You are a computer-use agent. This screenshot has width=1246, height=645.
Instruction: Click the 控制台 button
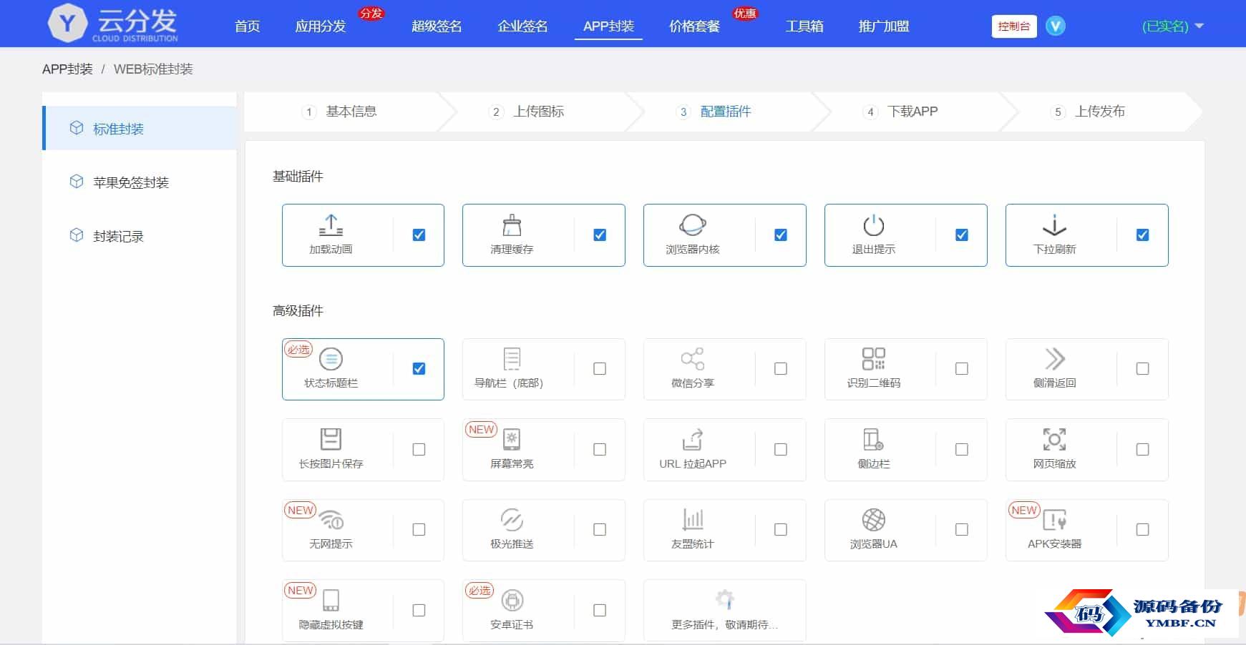coord(1014,26)
